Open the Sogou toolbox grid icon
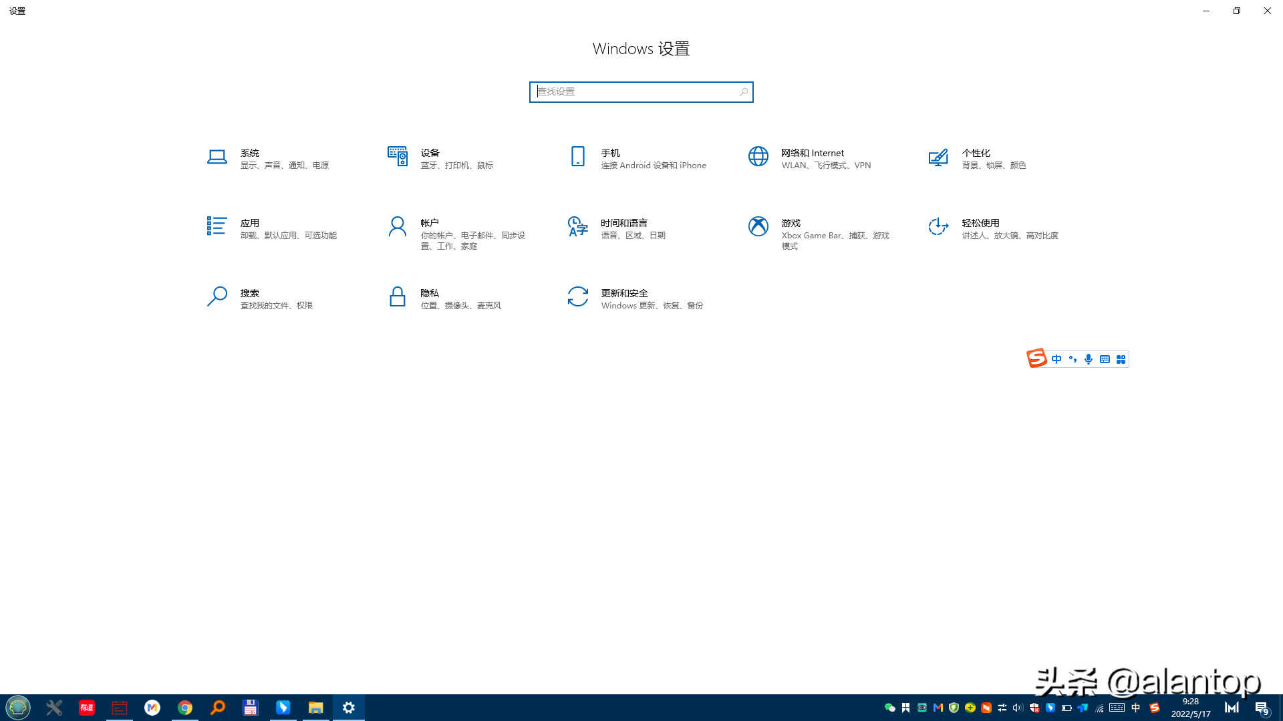 (1121, 359)
